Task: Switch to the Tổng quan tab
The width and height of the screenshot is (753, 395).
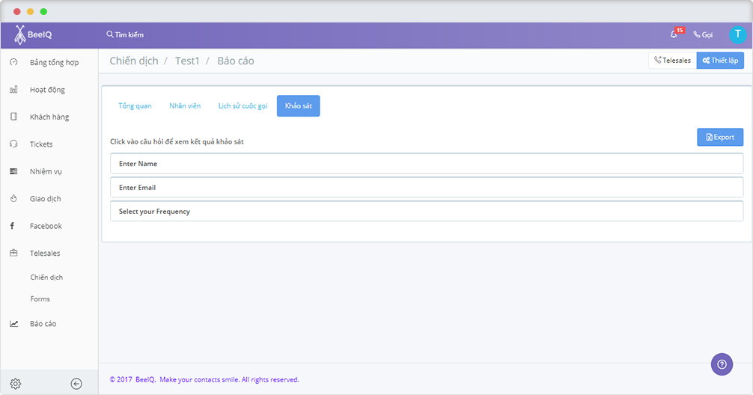Action: [x=135, y=106]
